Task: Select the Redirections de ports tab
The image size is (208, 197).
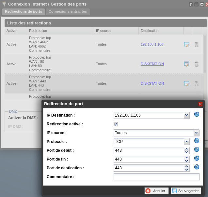Action: click(24, 12)
